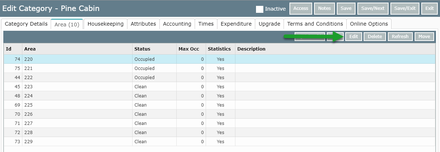Click the Description column header
Screen dimensions: 440x152
point(335,49)
